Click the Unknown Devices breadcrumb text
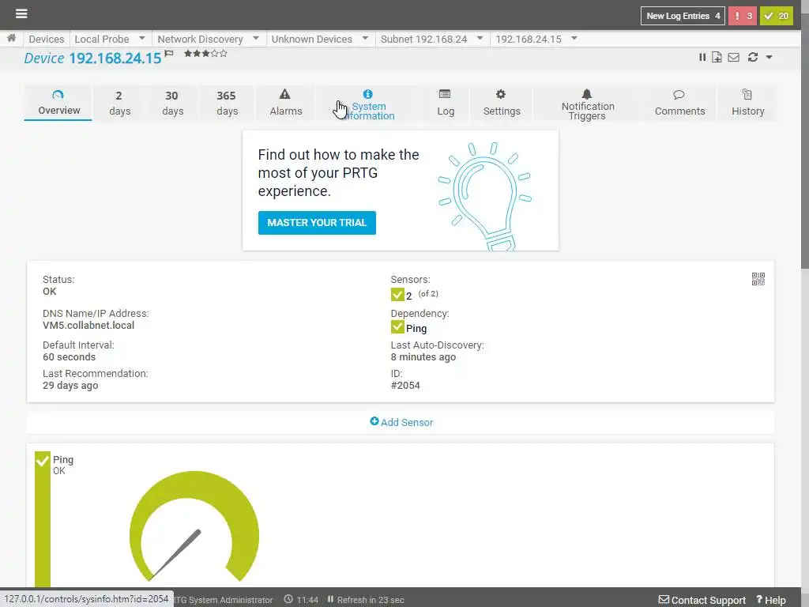This screenshot has height=607, width=809. click(x=311, y=39)
